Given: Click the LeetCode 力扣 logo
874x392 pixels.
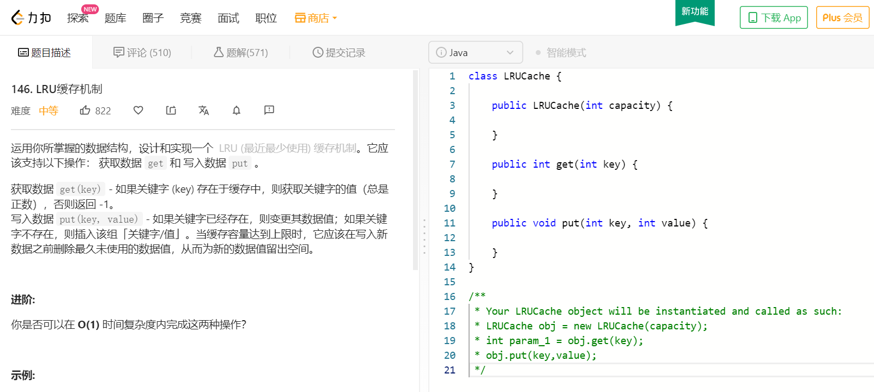Looking at the screenshot, I should (31, 18).
